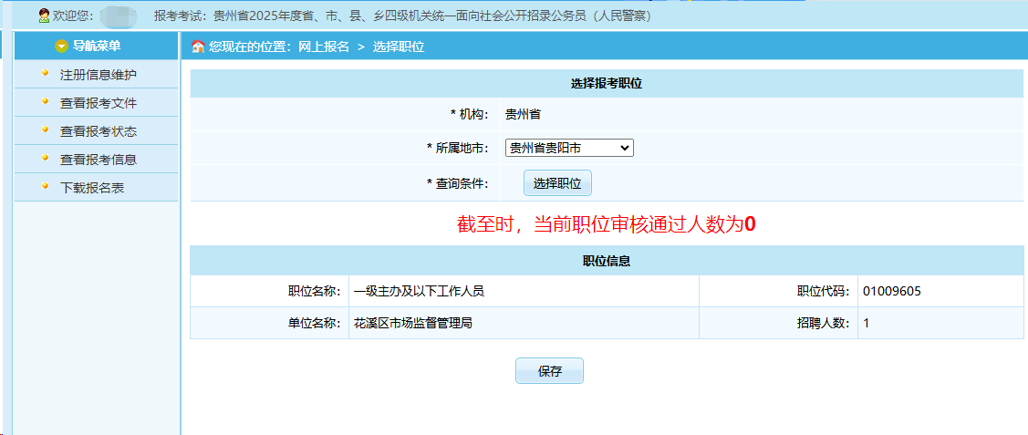The image size is (1028, 435).
Task: Click the bullet icon next to 查看报考文件
Action: pyautogui.click(x=46, y=101)
